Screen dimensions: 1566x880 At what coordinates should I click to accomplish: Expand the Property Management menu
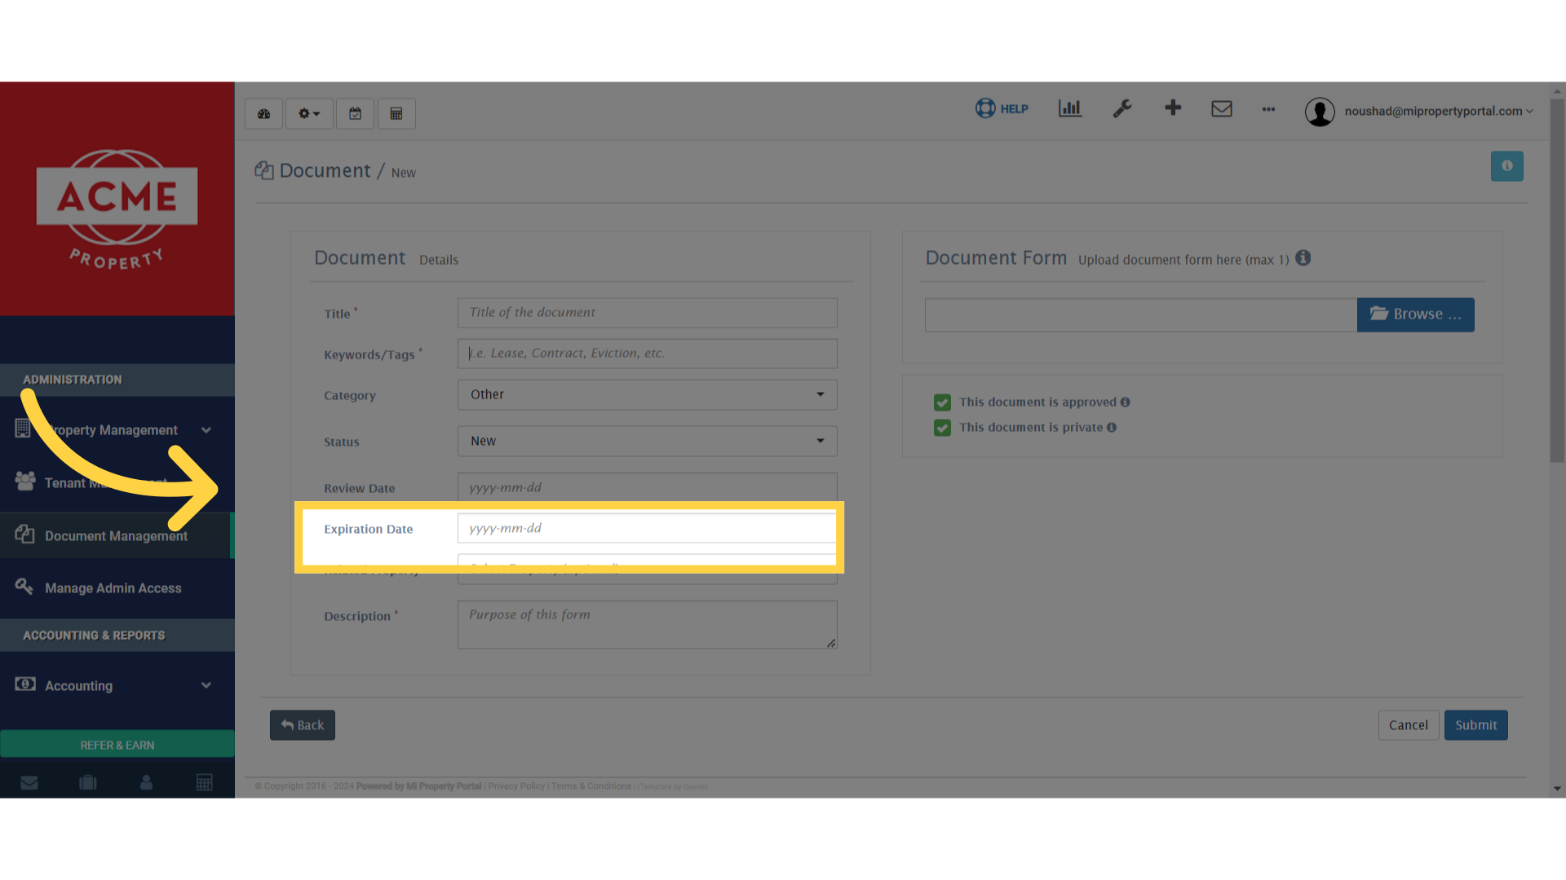point(117,430)
